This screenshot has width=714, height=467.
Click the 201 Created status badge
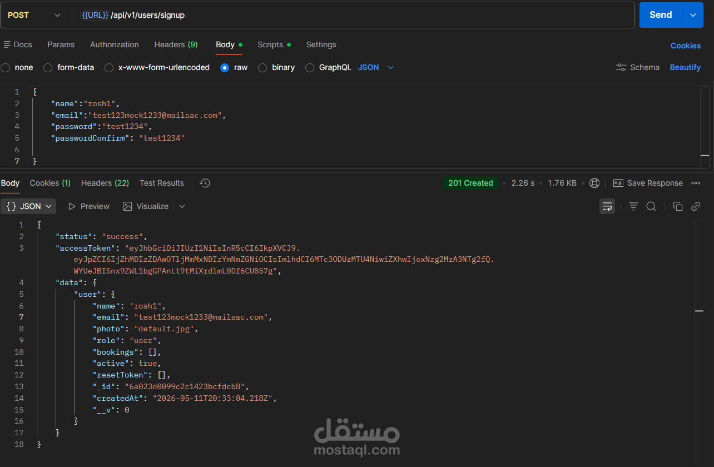coord(470,183)
